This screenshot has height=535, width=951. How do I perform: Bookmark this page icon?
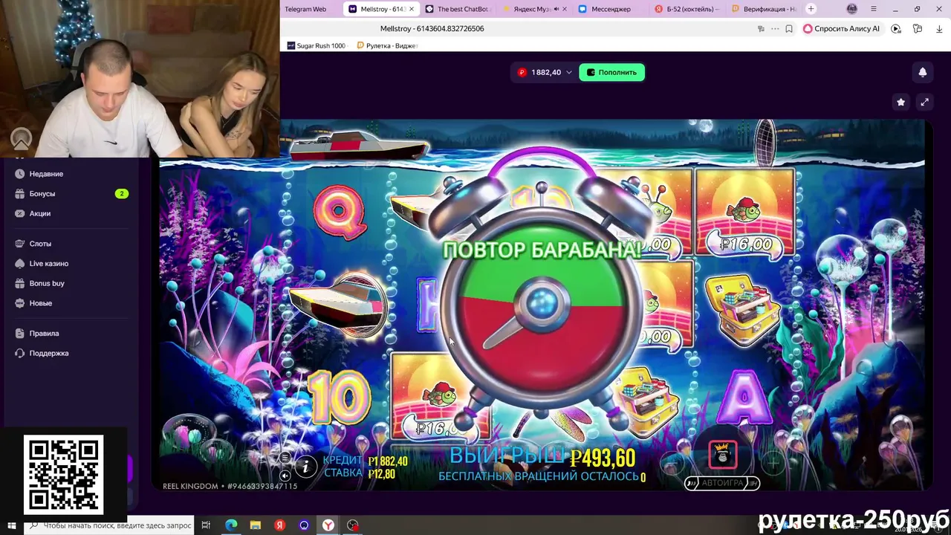click(789, 29)
